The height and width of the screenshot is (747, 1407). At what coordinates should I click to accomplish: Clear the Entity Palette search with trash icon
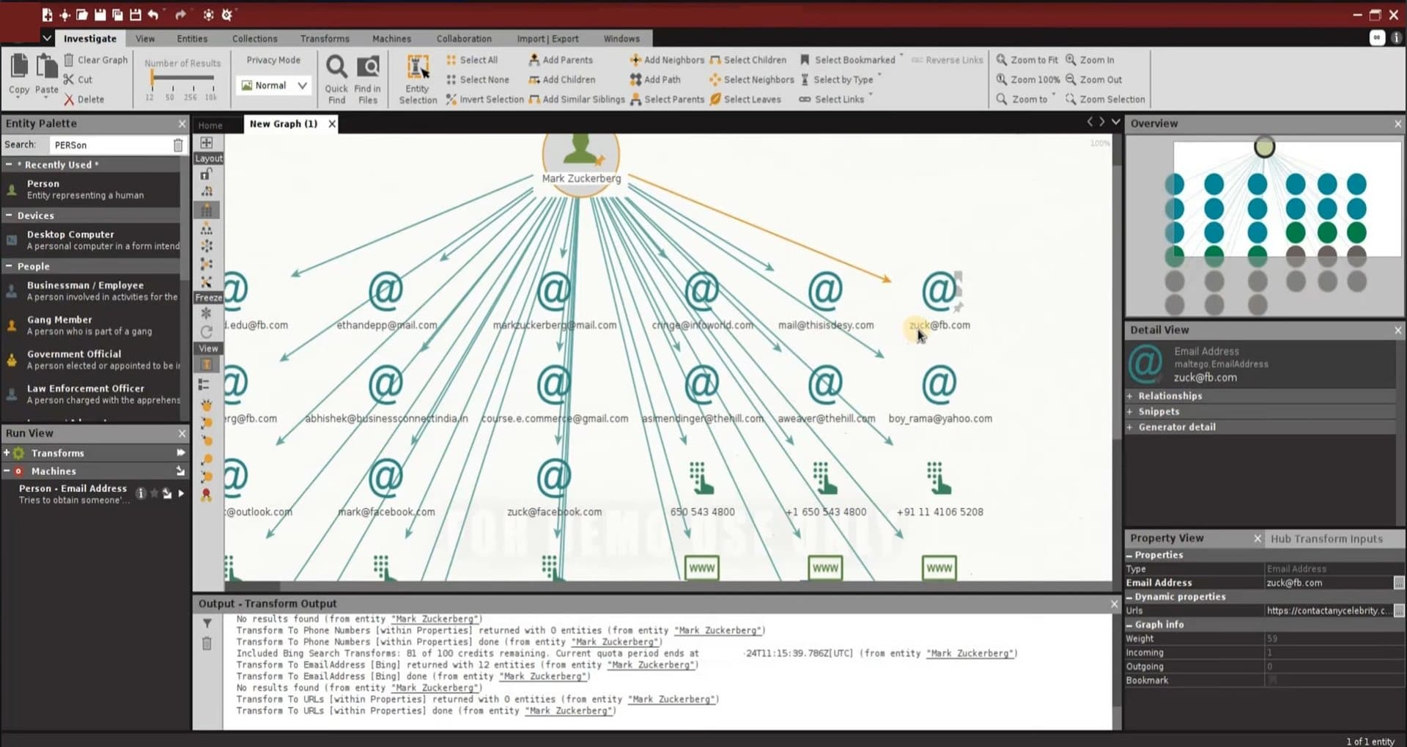178,145
